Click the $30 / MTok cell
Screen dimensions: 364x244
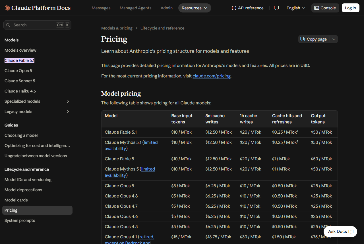pyautogui.click(x=250, y=237)
